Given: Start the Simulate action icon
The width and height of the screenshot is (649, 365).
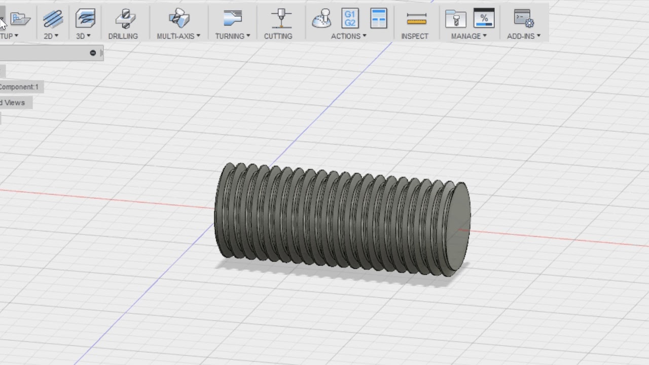Looking at the screenshot, I should coord(321,19).
